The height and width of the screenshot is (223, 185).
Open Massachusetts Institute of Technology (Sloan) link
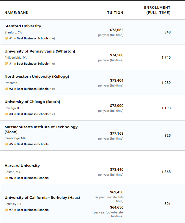pyautogui.click(x=41, y=129)
